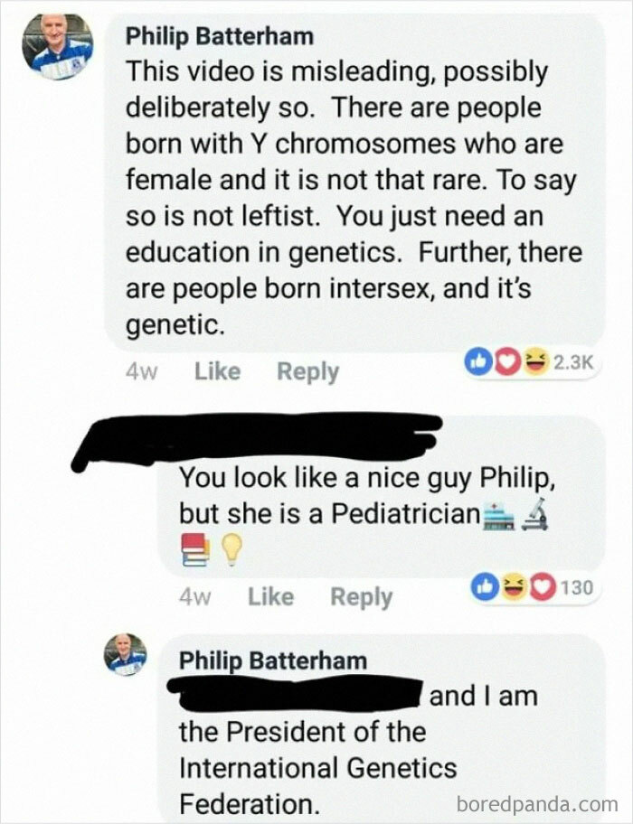Click the laughing emoji reaction on the top comment

click(534, 360)
